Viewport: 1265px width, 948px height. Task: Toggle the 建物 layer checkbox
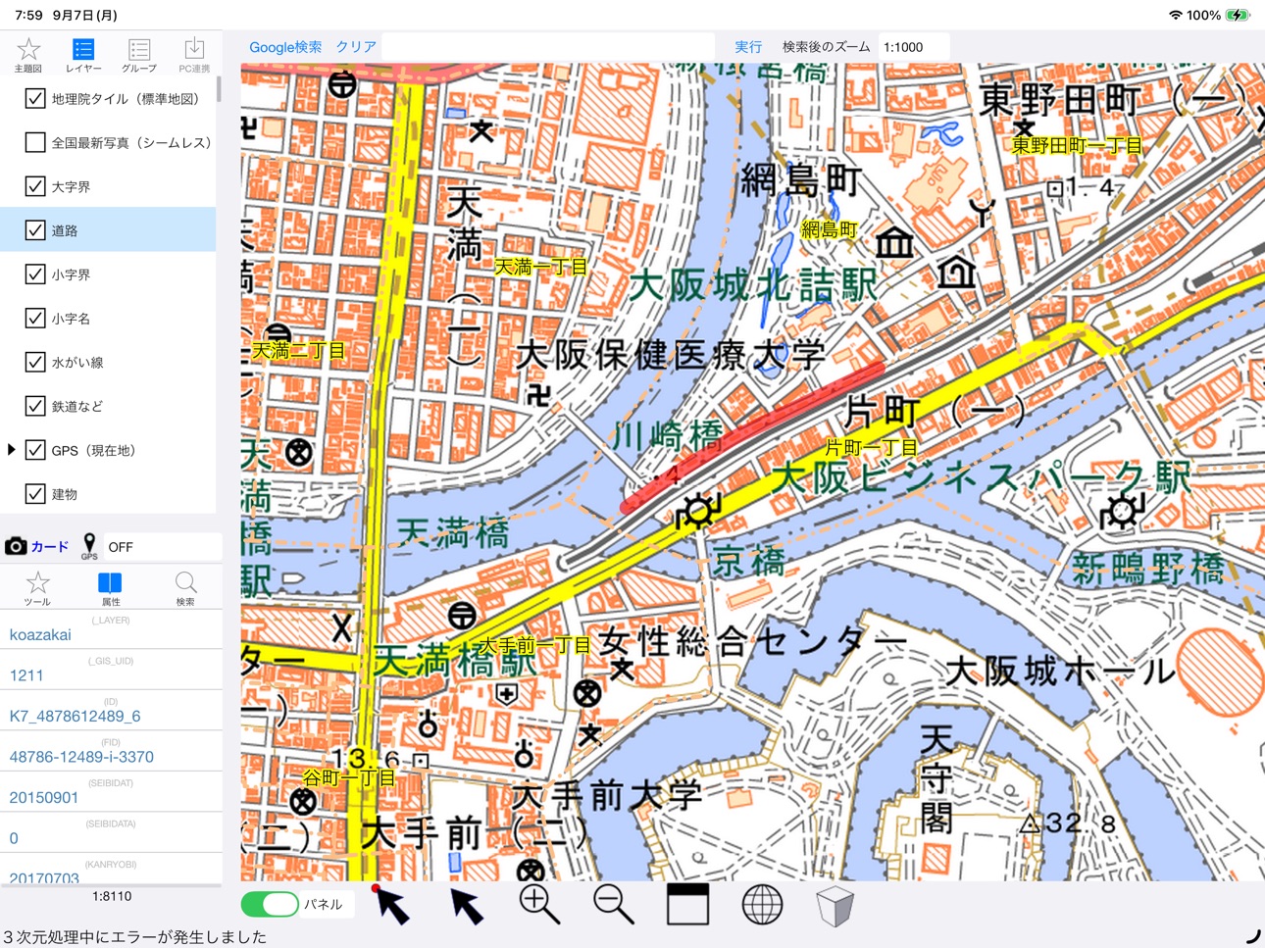click(x=35, y=493)
